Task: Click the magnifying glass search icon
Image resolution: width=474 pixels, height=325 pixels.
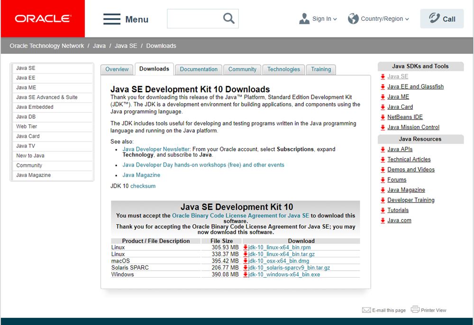Action: click(x=229, y=18)
